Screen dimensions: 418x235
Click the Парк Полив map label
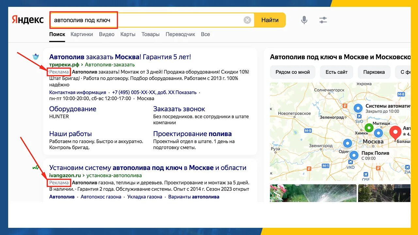375,153
